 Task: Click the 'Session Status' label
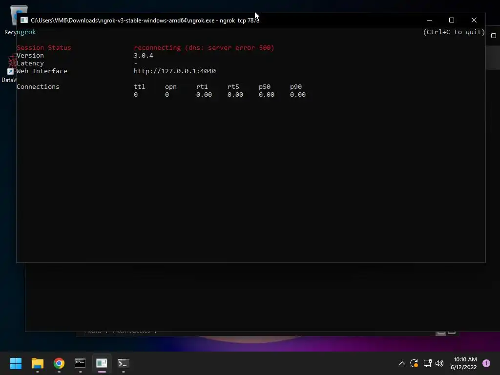[43, 47]
